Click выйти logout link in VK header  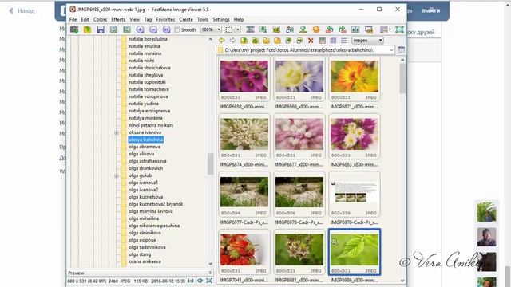pos(431,10)
